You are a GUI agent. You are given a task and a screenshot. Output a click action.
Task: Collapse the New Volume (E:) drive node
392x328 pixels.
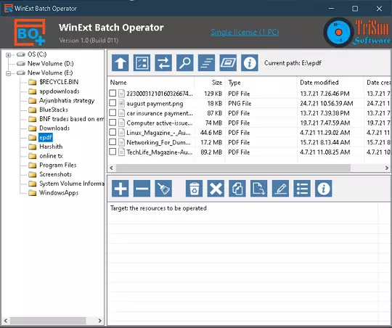pyautogui.click(x=8, y=73)
